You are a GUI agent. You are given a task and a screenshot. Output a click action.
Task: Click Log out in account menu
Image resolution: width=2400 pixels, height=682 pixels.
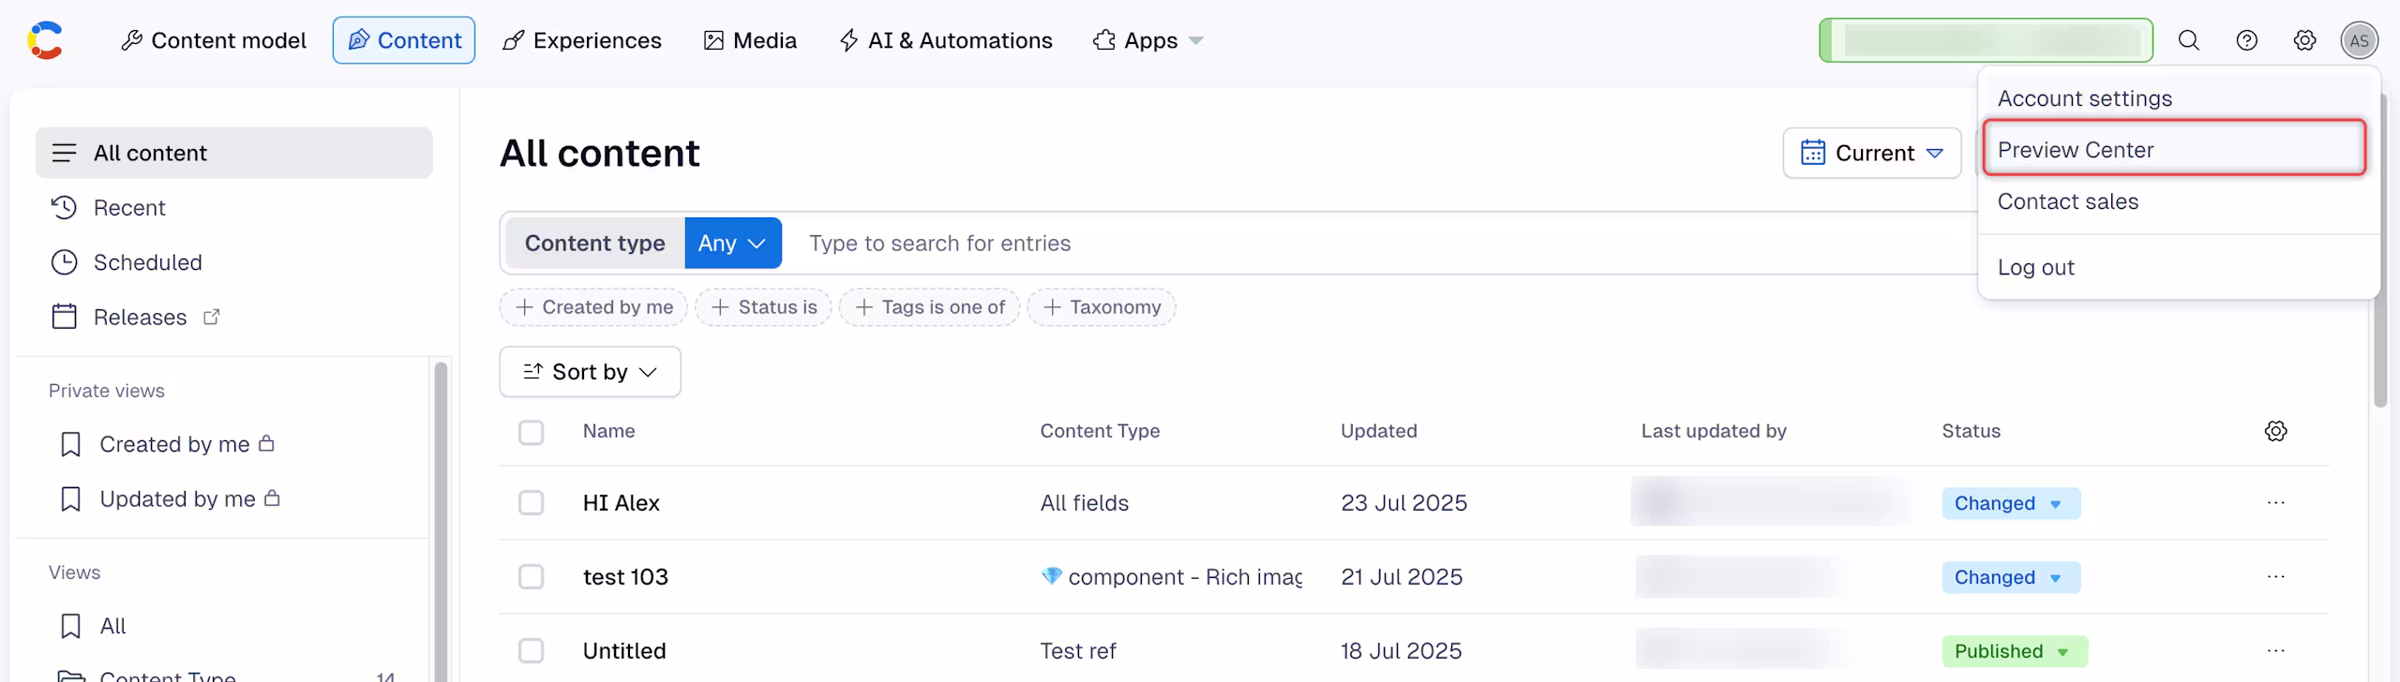coord(2179,267)
